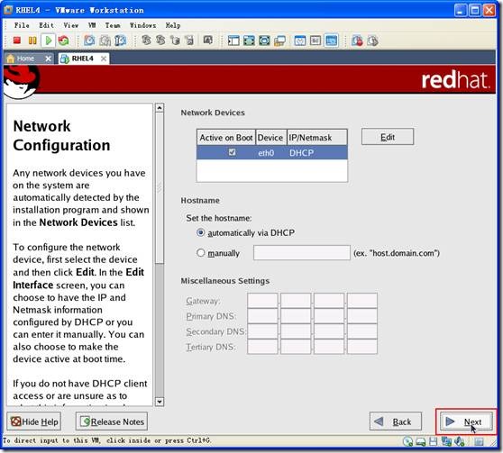Viewport: 503px width, 453px height.
Task: Click the third gray team toolbar icon
Action: (175, 40)
